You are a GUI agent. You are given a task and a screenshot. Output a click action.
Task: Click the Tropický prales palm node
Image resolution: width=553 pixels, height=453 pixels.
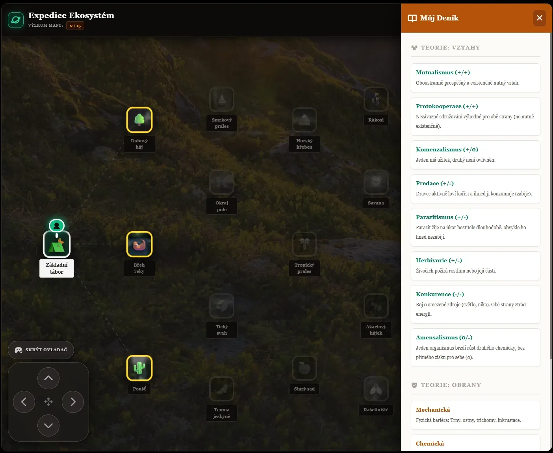[304, 244]
